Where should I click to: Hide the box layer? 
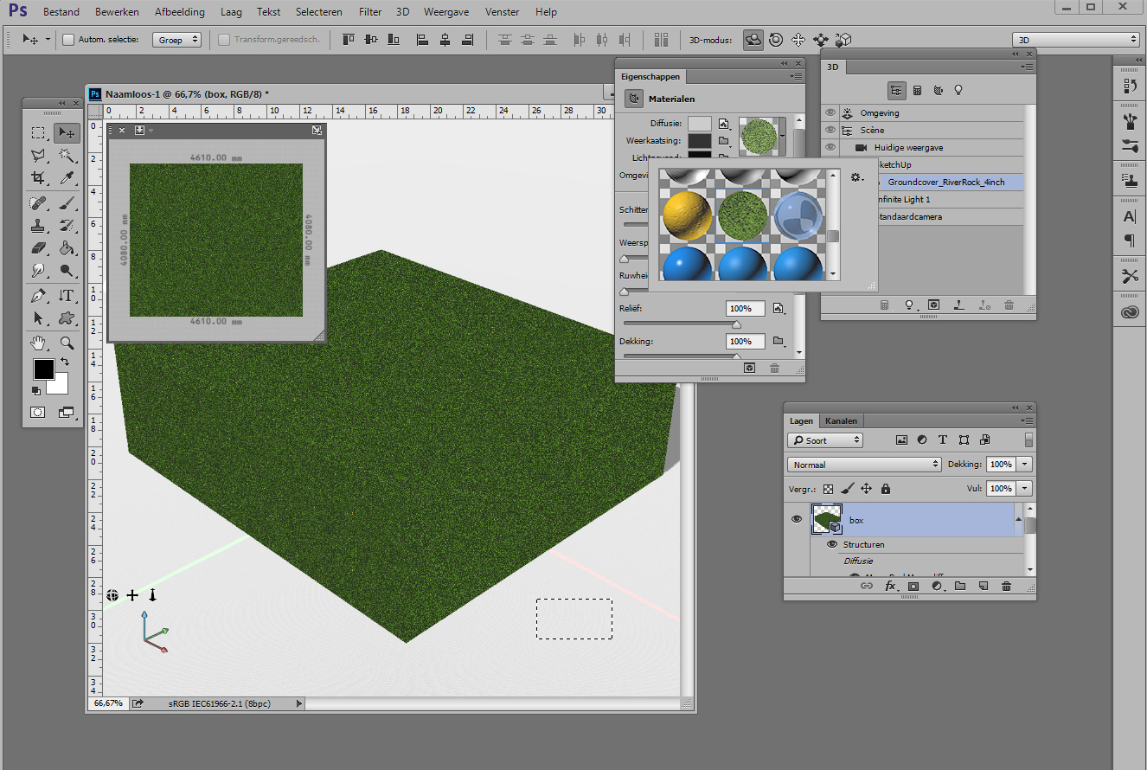[798, 519]
